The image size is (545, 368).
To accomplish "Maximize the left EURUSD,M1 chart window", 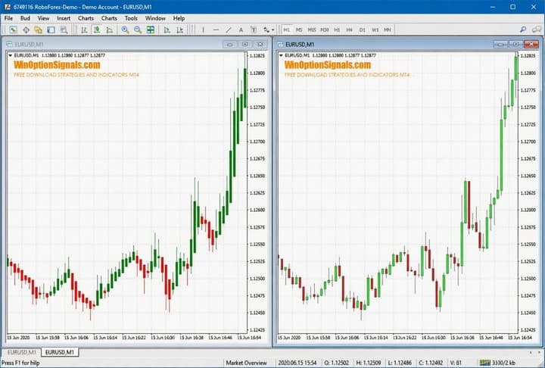I will (x=245, y=44).
